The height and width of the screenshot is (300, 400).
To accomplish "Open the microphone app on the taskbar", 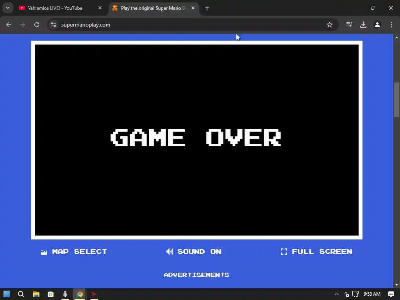I will (65, 294).
